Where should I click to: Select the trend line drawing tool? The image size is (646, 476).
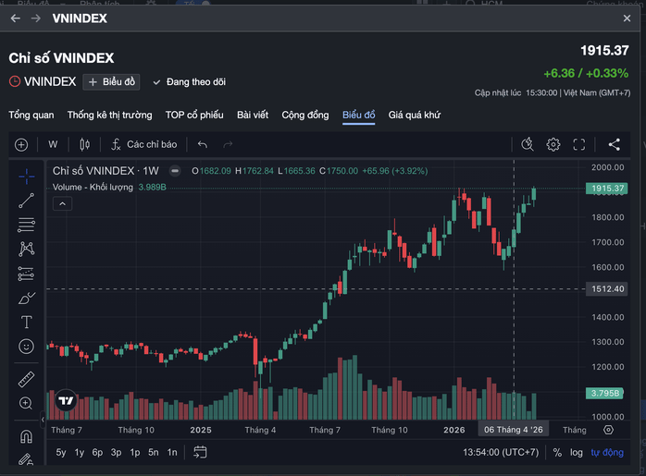[26, 201]
